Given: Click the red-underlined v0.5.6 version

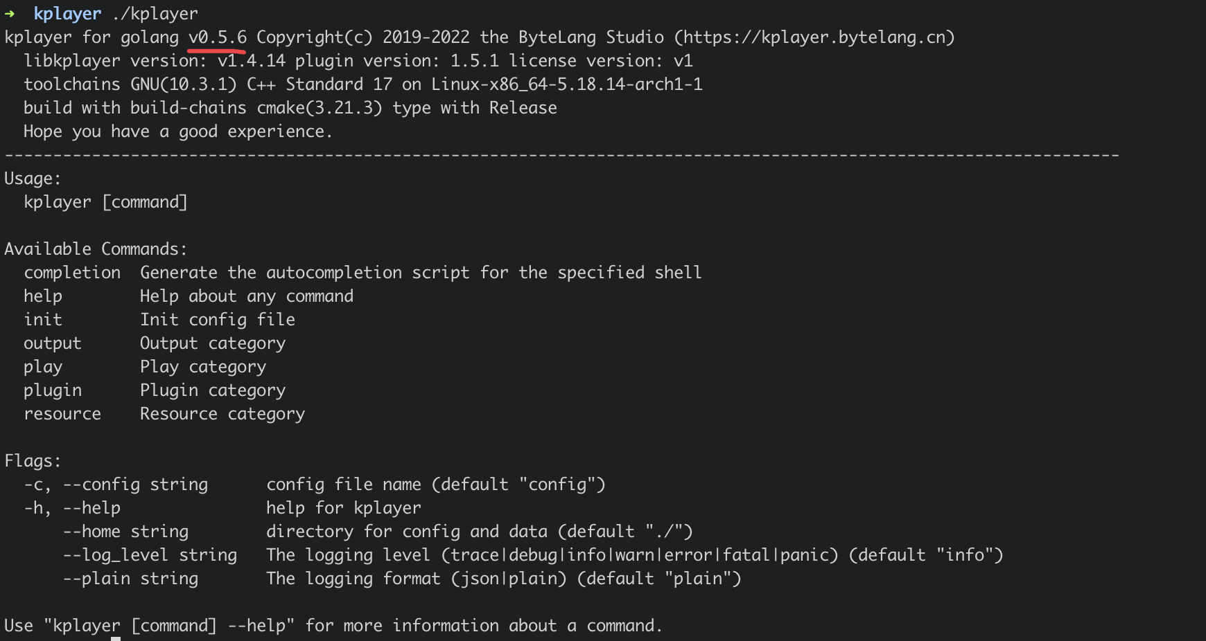Looking at the screenshot, I should [x=217, y=37].
